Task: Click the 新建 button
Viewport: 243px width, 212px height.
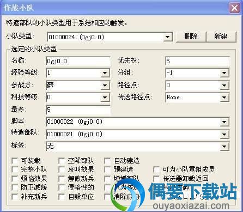Action: tap(221, 37)
